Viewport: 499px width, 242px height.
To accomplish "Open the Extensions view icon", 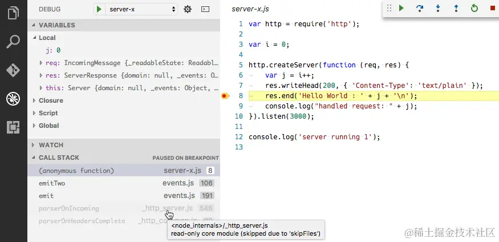I will pos(13,127).
